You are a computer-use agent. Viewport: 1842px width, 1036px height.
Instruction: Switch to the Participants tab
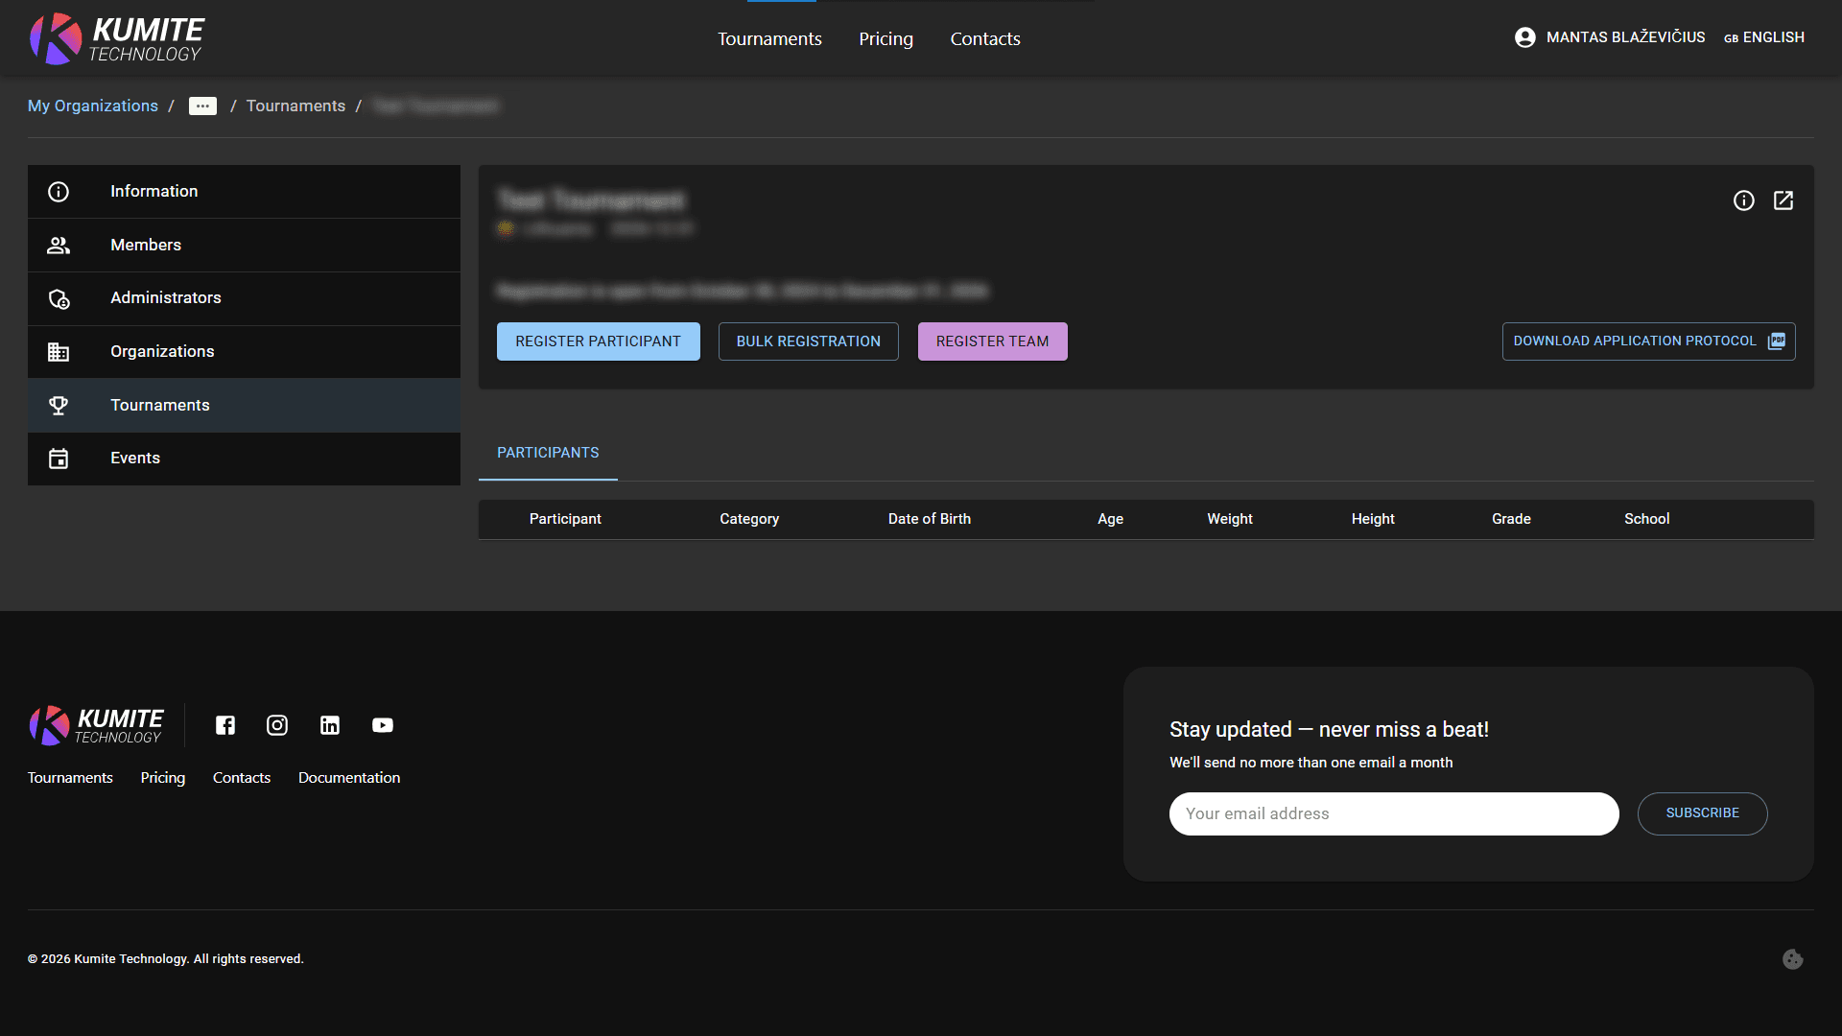click(547, 452)
